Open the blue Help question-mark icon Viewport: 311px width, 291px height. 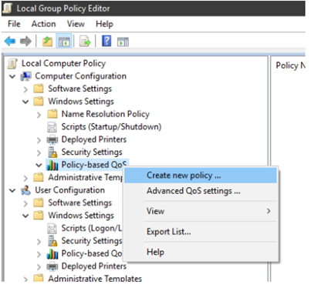click(x=106, y=41)
